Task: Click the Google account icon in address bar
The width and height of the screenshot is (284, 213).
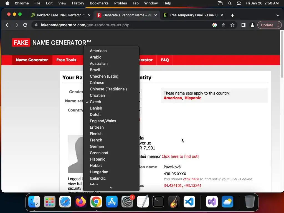Action: pyautogui.click(x=215, y=25)
